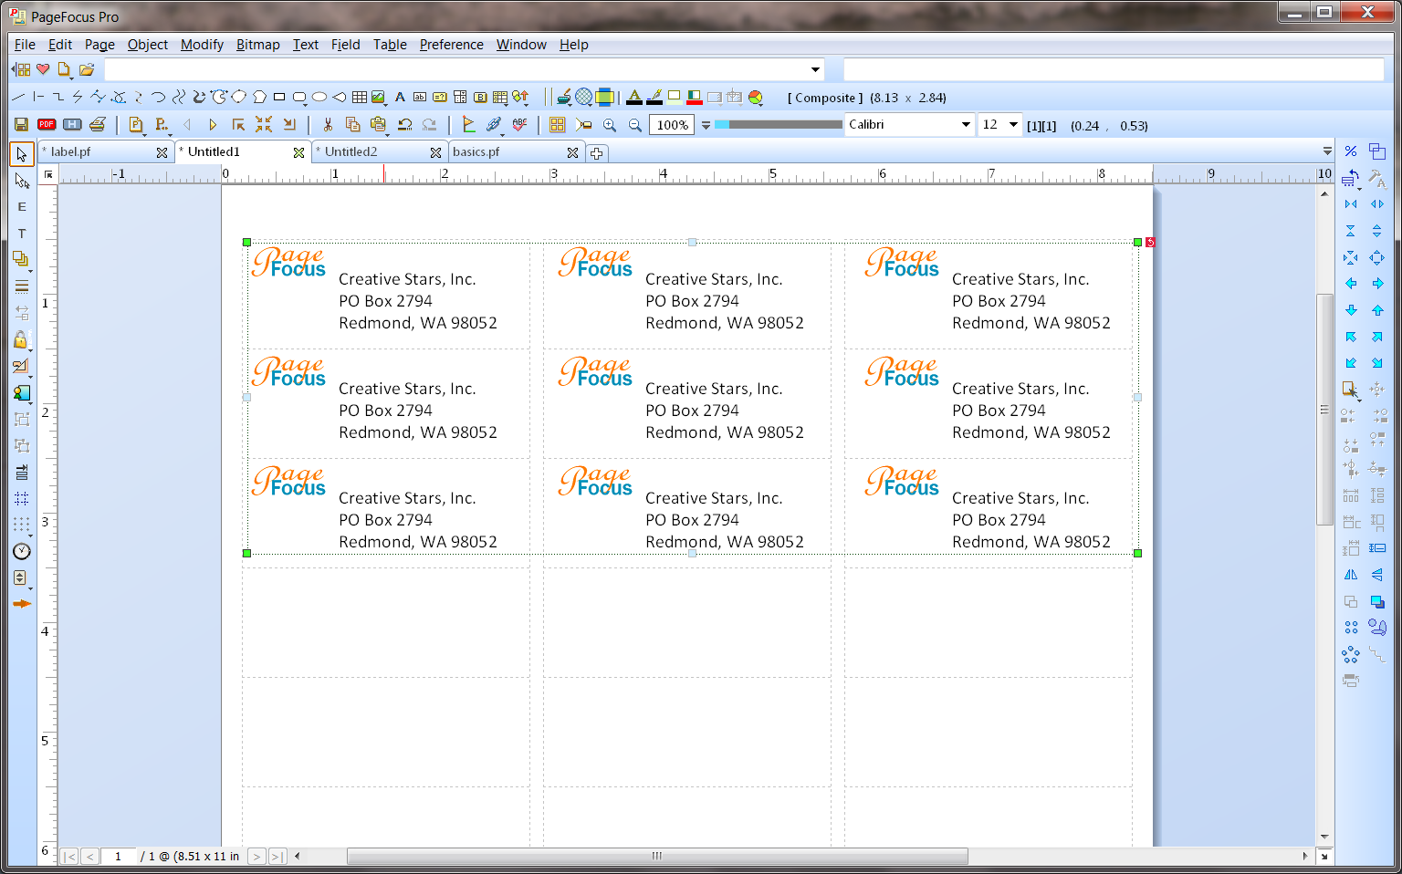Click the horizontal scrollbar thumb
The height and width of the screenshot is (874, 1402).
tap(657, 857)
